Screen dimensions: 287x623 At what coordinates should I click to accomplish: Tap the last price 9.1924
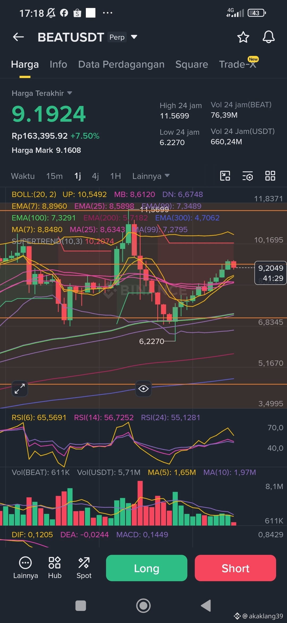[49, 114]
